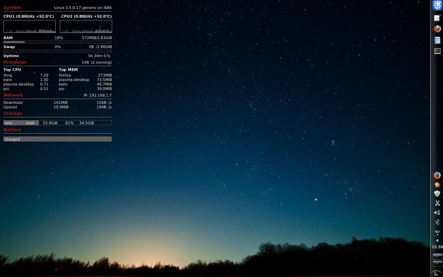
Task: Open the Konsole terminal launcher
Action: click(437, 51)
